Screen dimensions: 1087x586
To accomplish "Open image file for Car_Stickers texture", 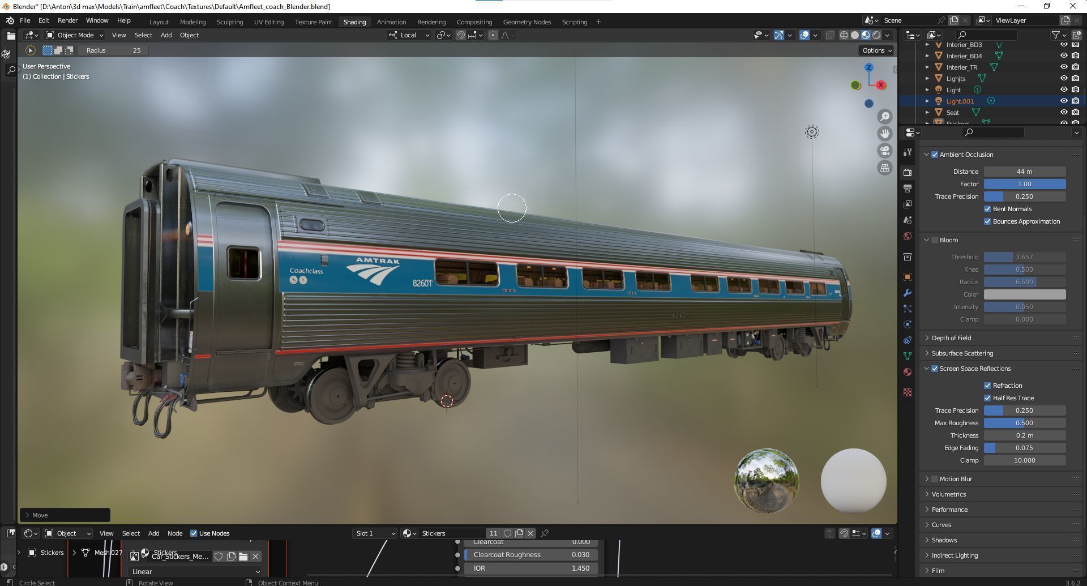I will [243, 556].
